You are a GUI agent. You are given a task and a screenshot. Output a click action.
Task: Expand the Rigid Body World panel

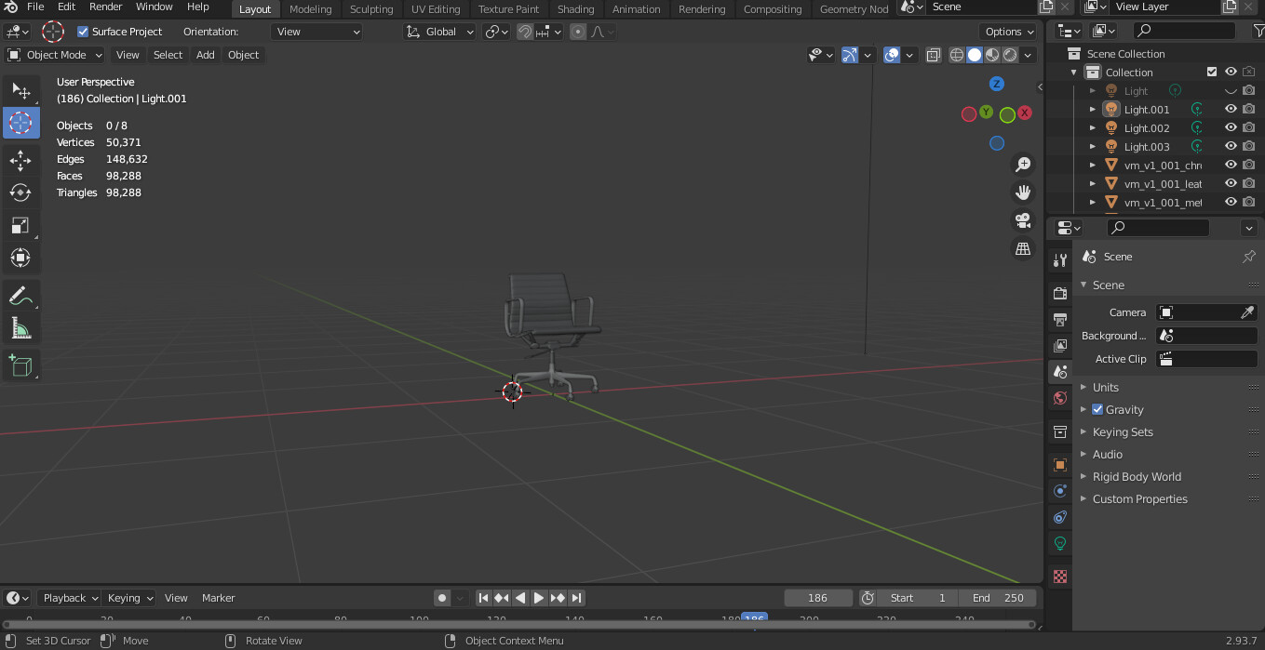pyautogui.click(x=1137, y=476)
